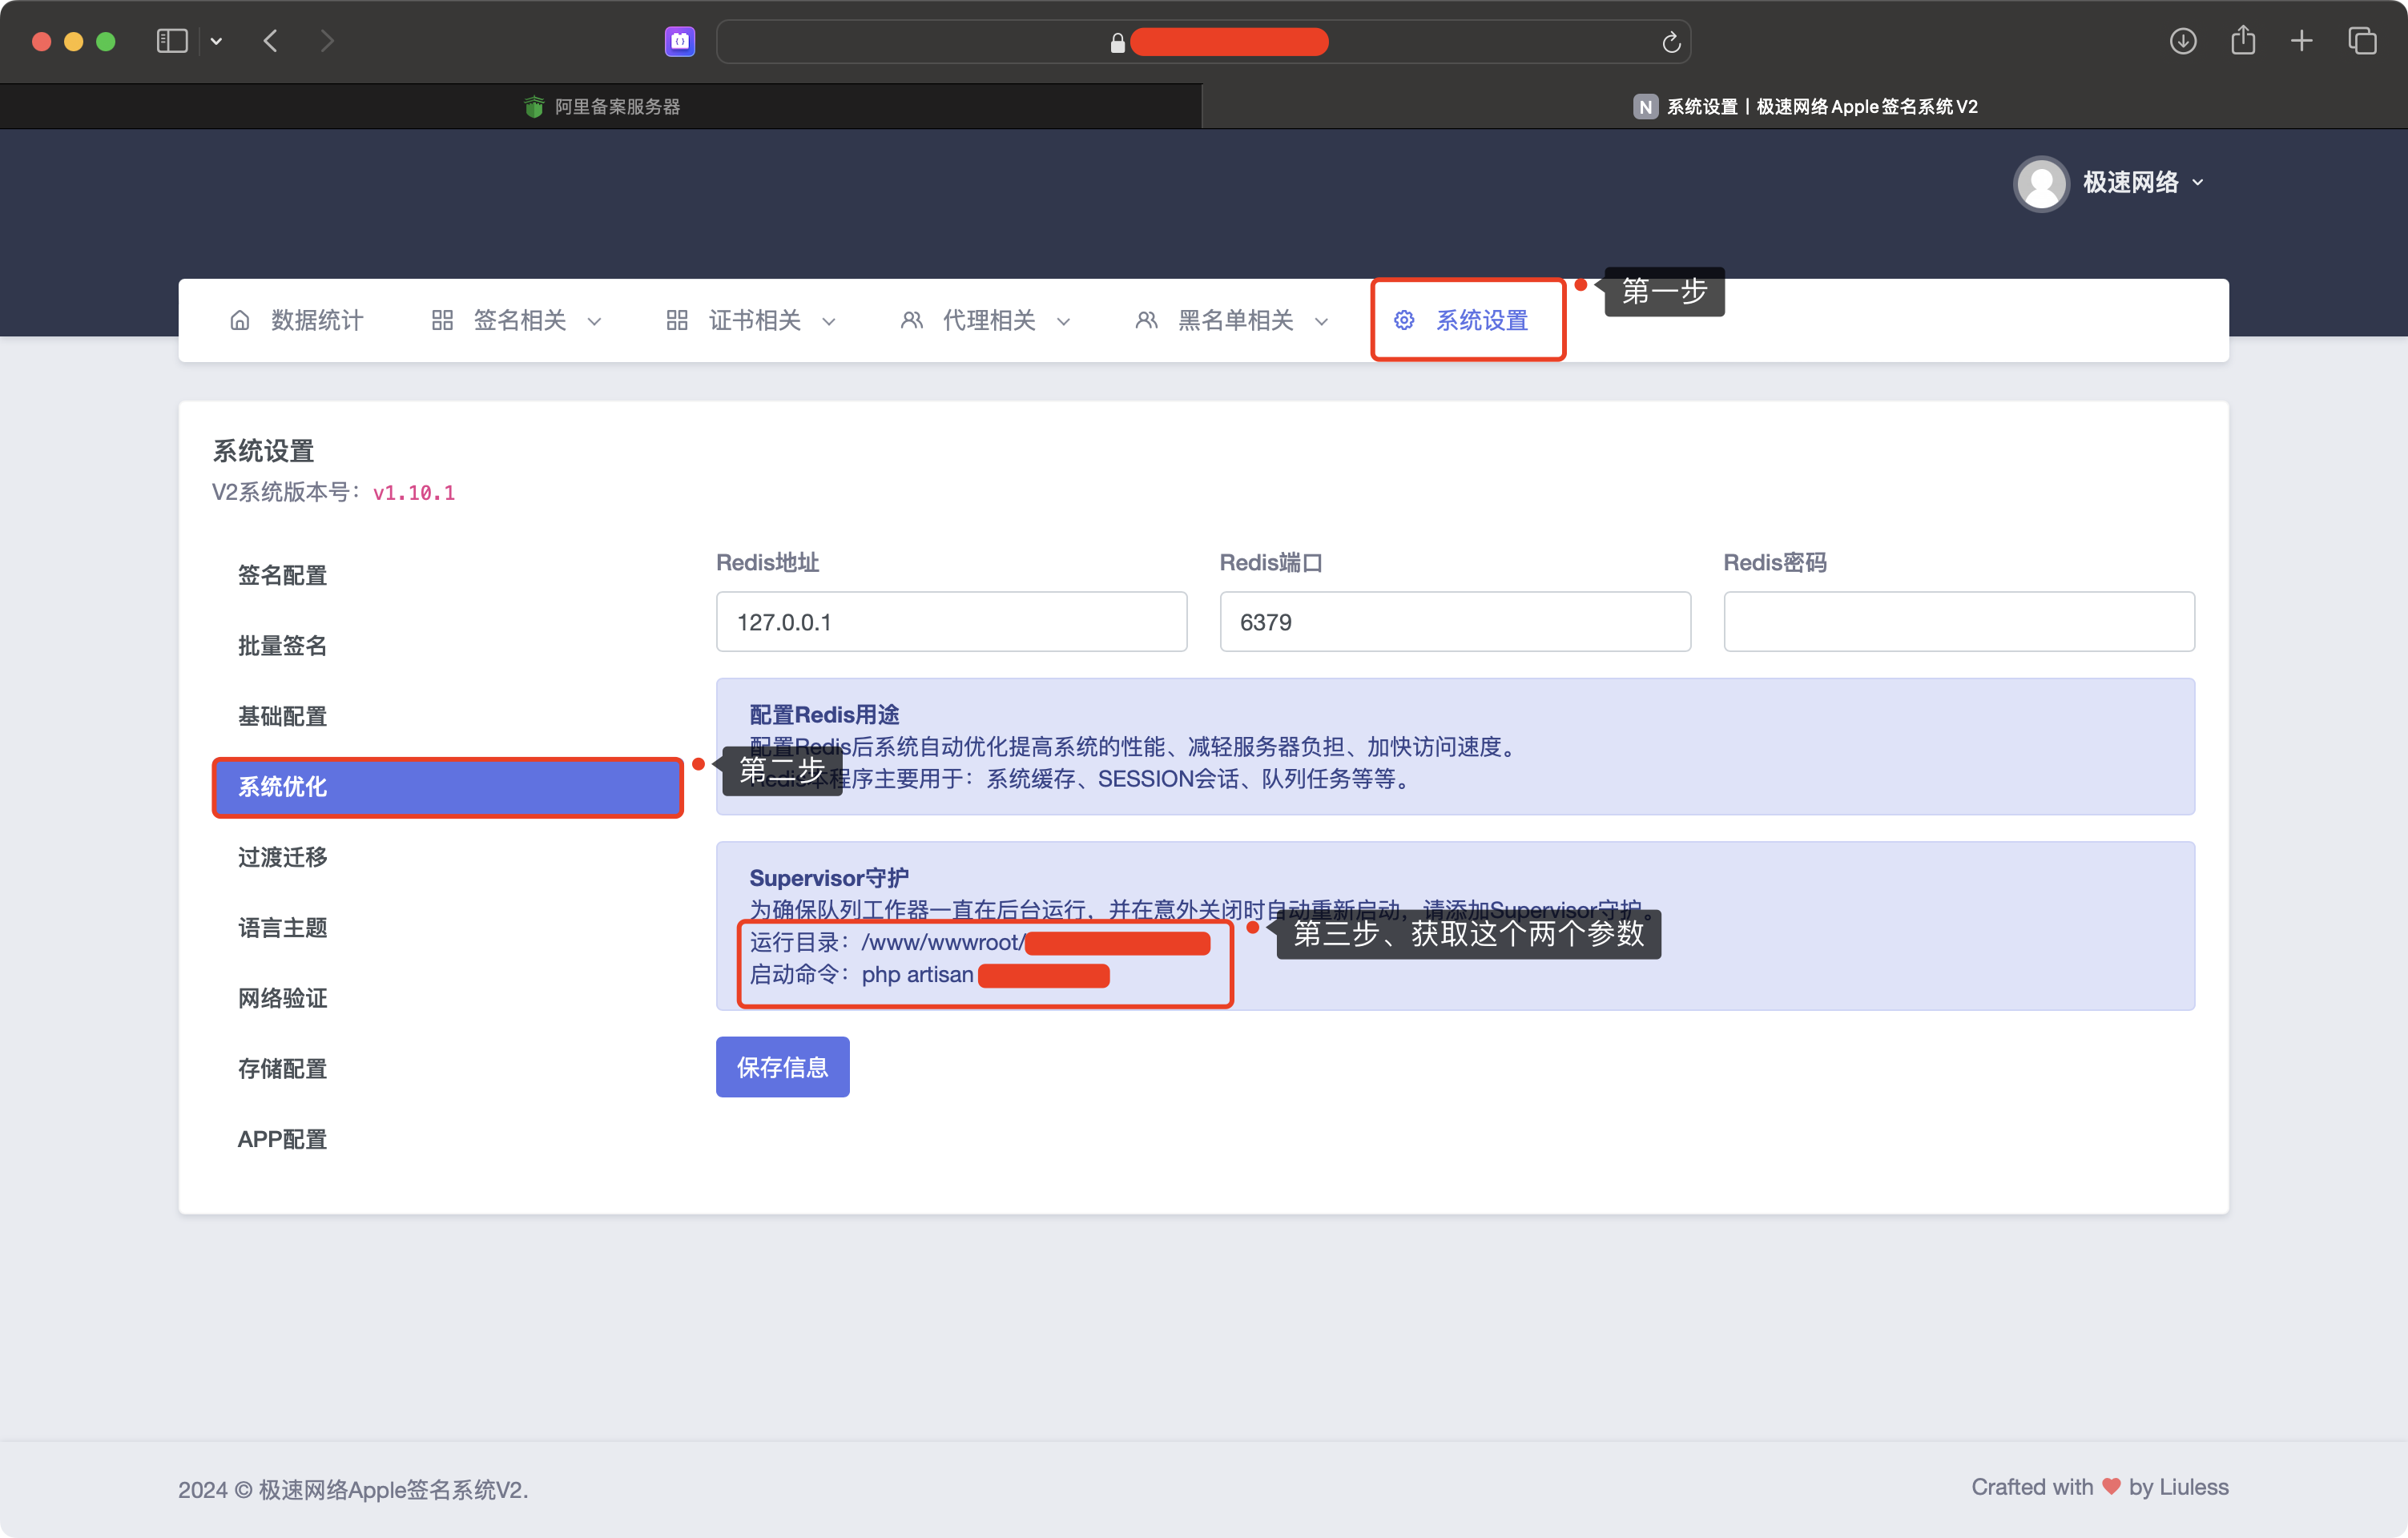The image size is (2408, 1538).
Task: Reload the page with the refresh icon
Action: pos(1671,42)
